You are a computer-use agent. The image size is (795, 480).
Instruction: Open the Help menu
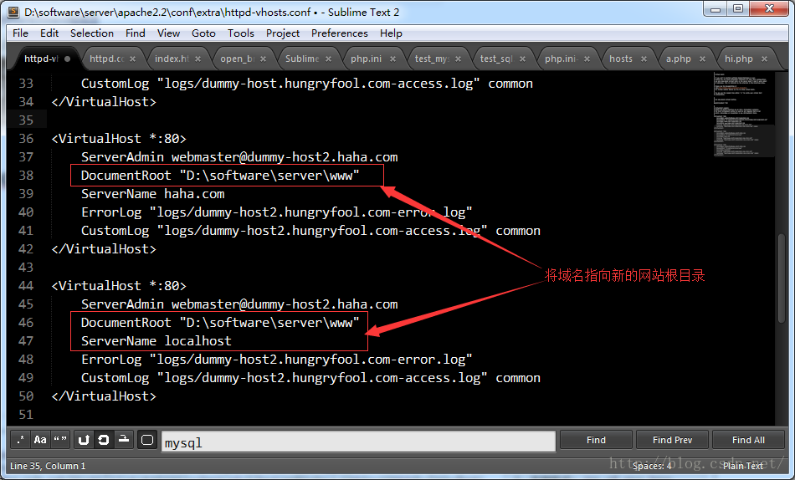point(391,33)
